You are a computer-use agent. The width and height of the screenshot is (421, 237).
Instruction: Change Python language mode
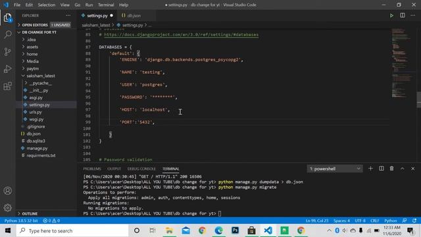click(390, 221)
